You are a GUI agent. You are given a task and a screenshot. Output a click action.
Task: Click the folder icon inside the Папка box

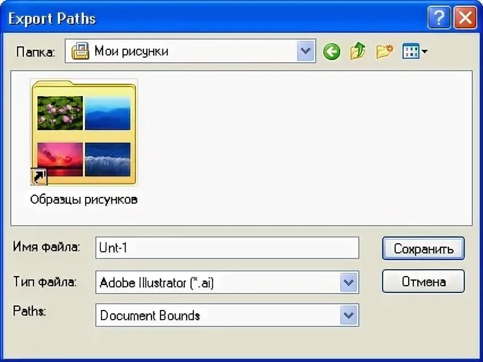[80, 51]
